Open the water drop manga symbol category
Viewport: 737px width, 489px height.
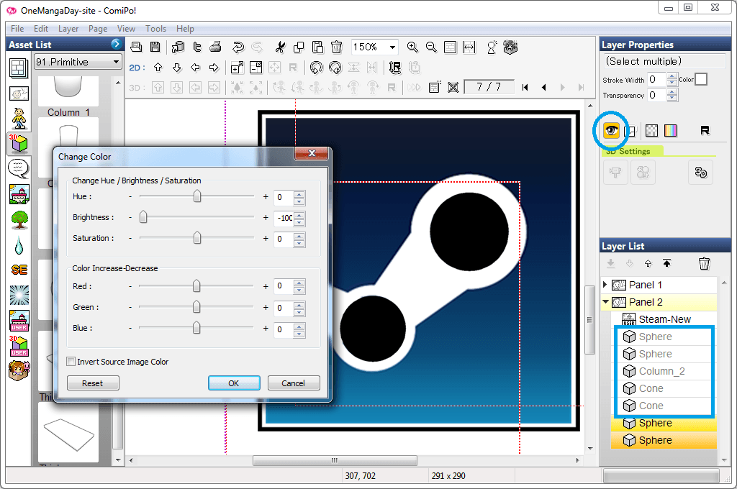pos(19,244)
